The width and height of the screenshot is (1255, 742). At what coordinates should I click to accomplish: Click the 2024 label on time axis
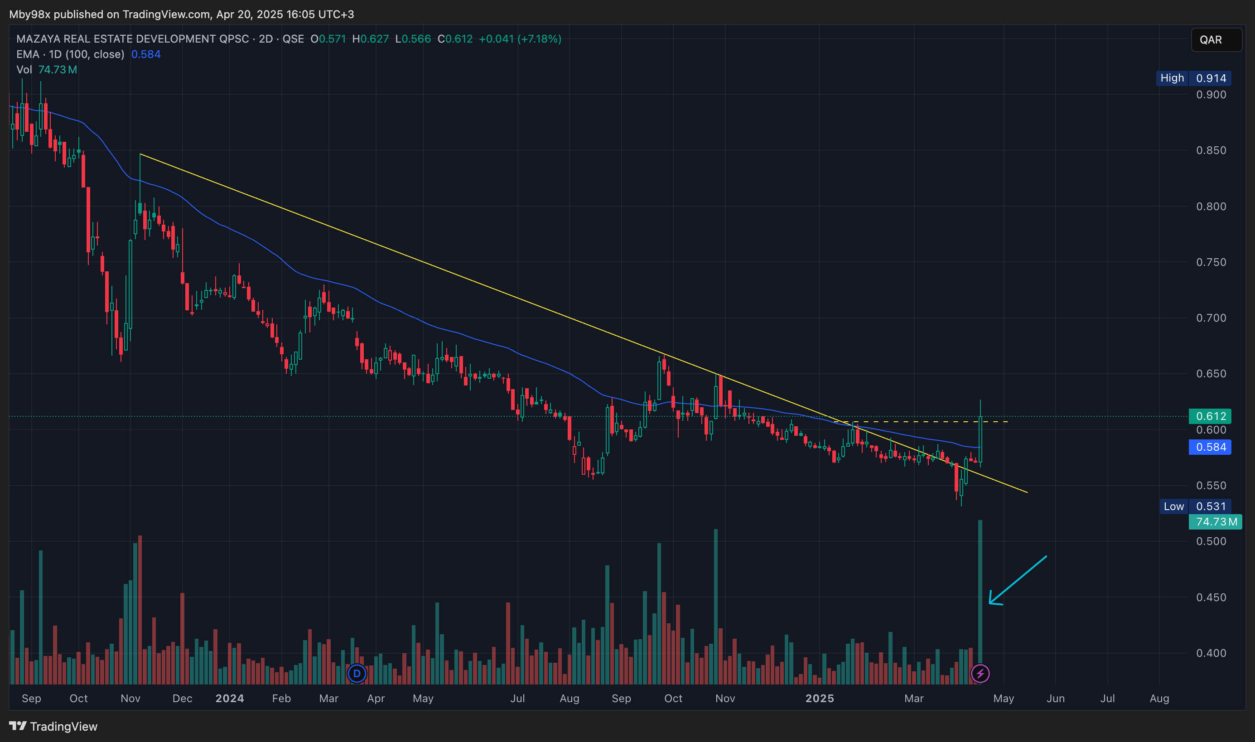coord(230,698)
